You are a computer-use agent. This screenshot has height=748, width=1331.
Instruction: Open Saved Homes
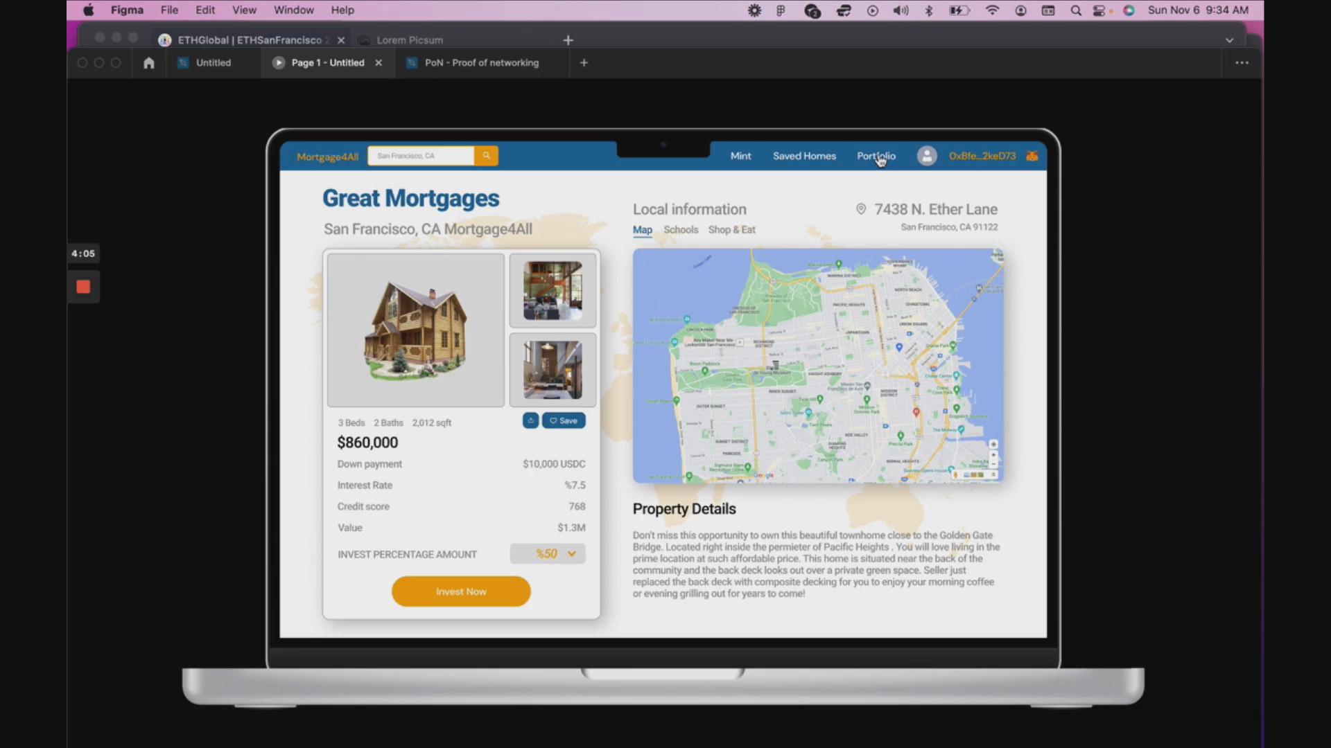(x=804, y=156)
